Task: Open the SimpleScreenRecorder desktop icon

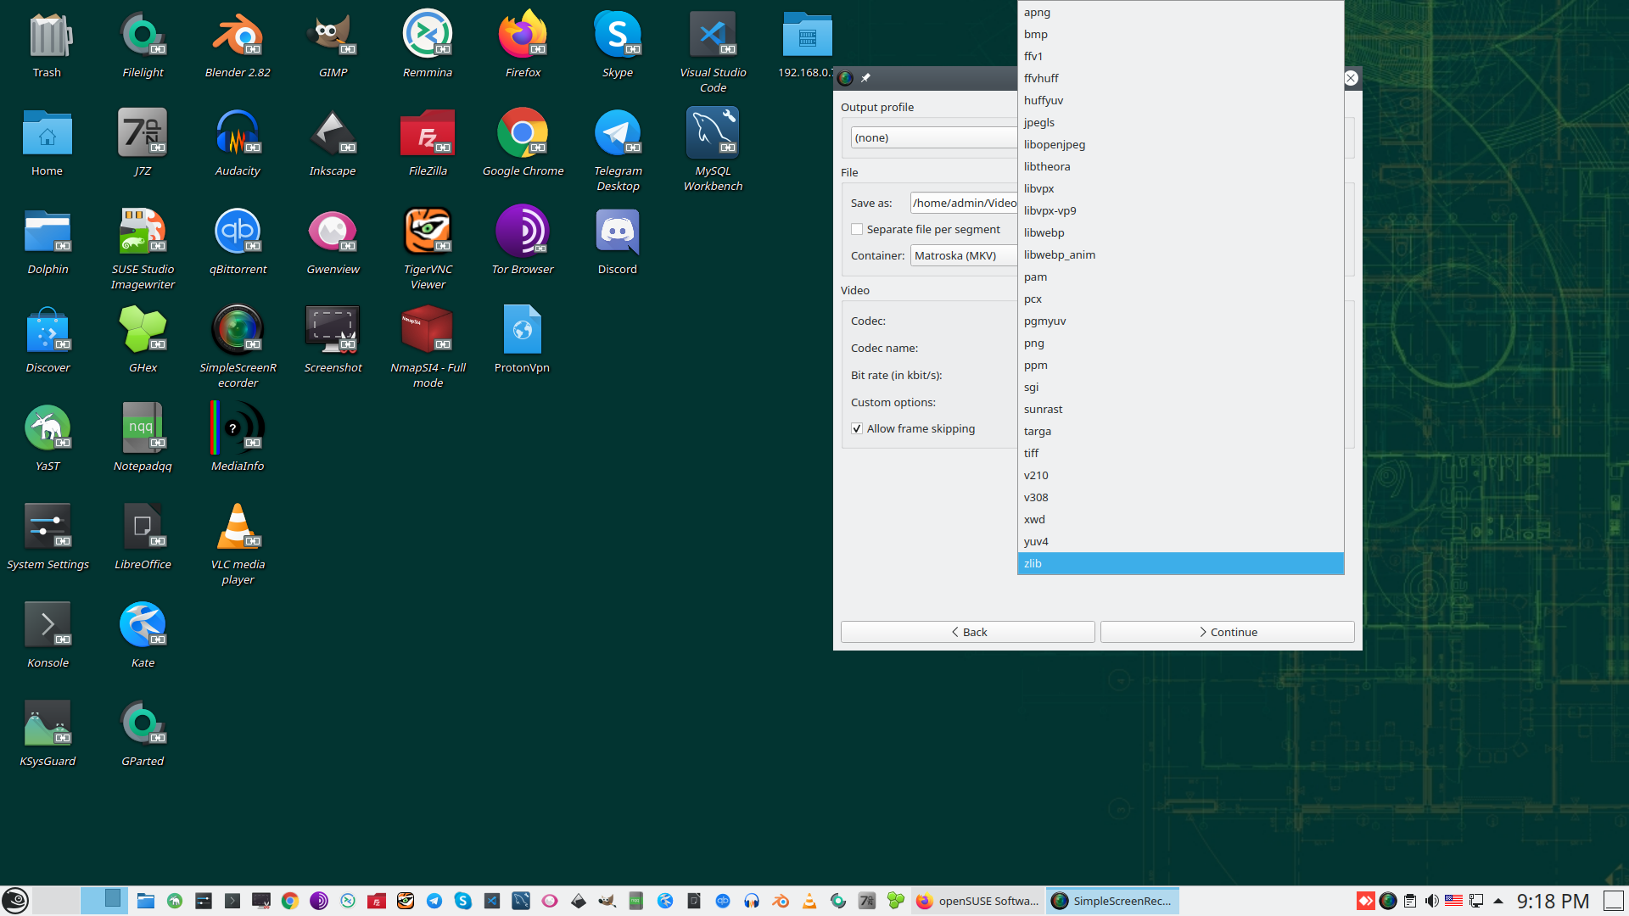Action: 238,331
